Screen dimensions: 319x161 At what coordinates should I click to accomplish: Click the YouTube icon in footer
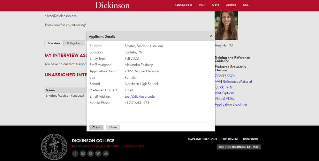click(x=106, y=154)
